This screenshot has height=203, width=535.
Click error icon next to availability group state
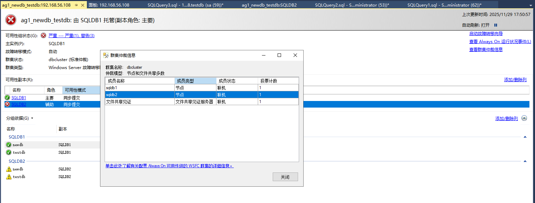tap(43, 35)
